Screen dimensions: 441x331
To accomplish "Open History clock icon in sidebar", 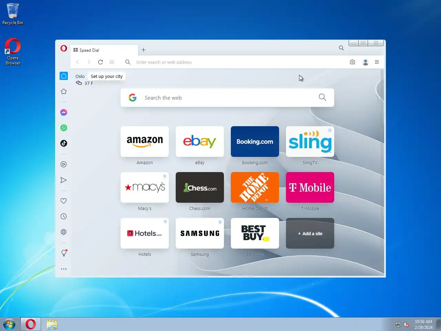I will click(64, 217).
